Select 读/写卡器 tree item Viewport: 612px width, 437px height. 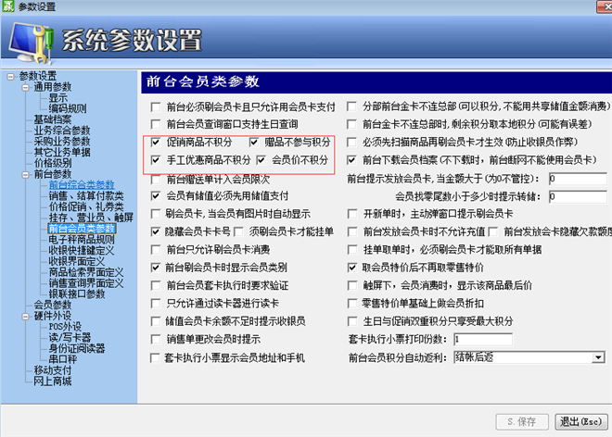point(70,338)
